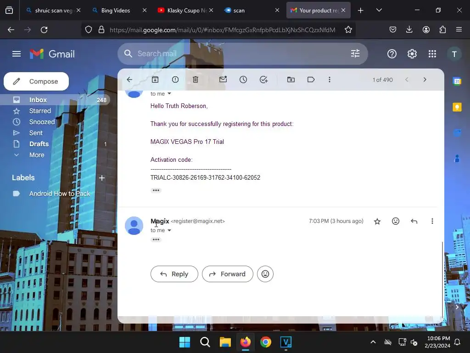Open Gmail main menu hamburger
The image size is (470, 353).
point(17,54)
